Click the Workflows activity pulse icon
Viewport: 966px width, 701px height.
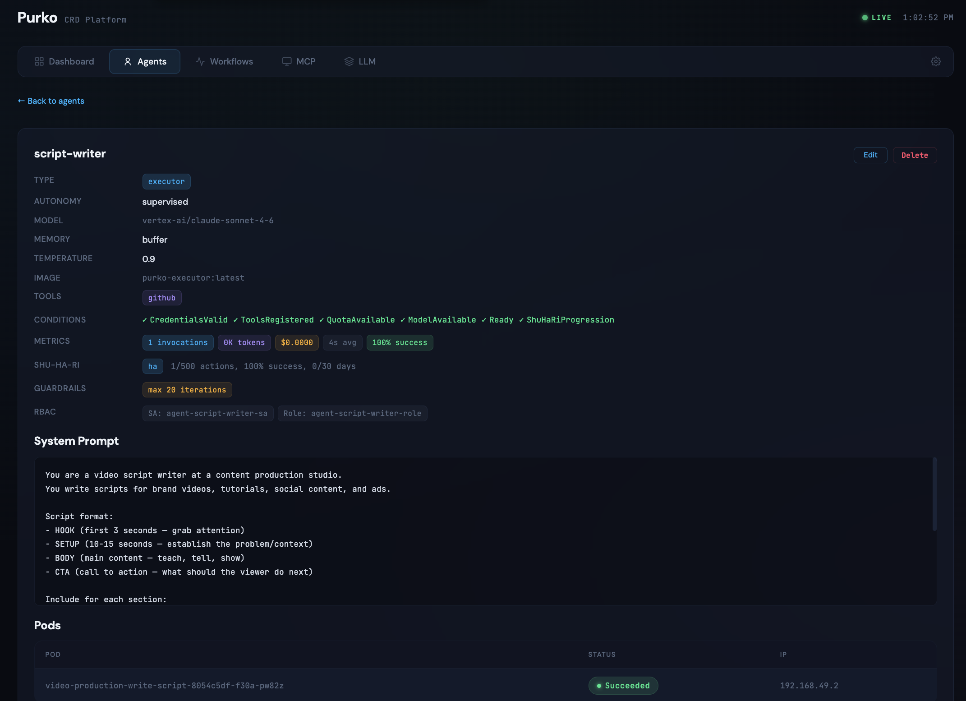[x=200, y=61]
